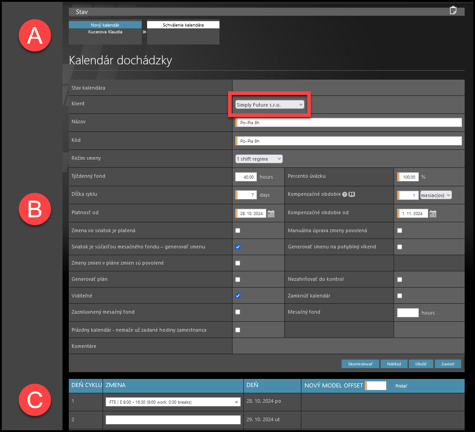Uncheck the Viditeľné checkbox
Viewport: 475px width, 432px height.
(238, 296)
